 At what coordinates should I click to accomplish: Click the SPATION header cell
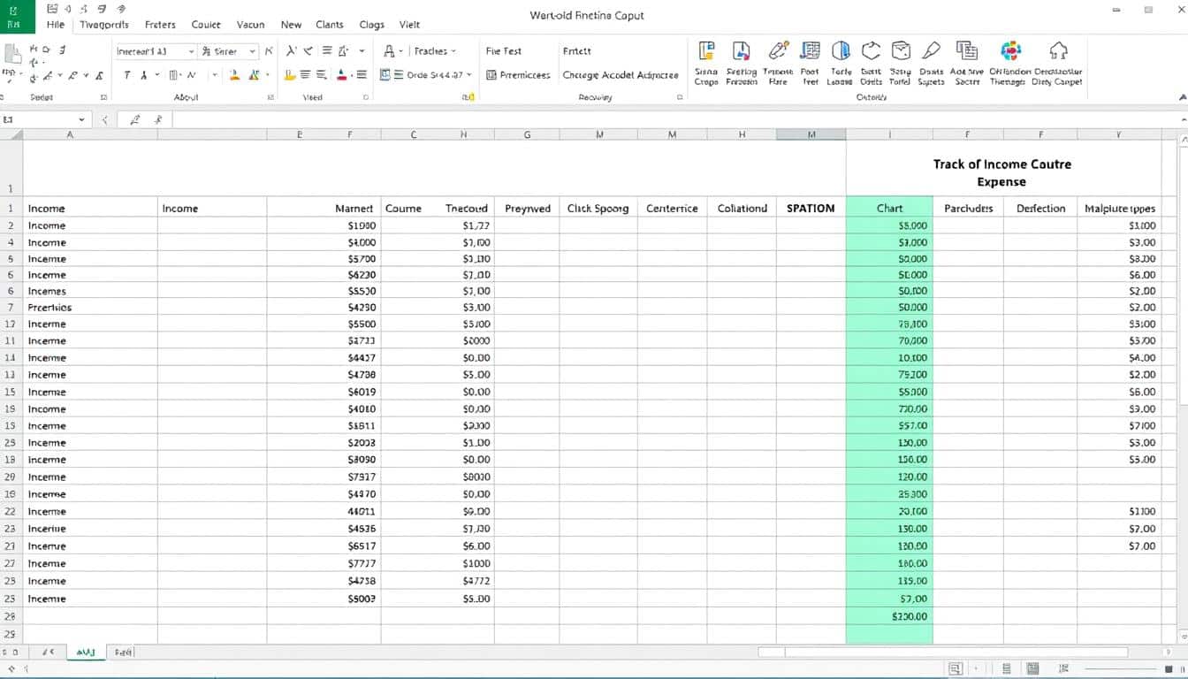tap(811, 209)
